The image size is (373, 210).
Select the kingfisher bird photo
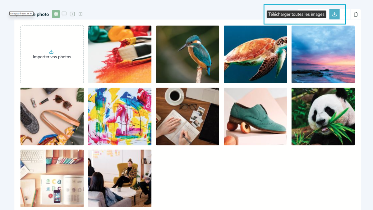click(x=187, y=54)
